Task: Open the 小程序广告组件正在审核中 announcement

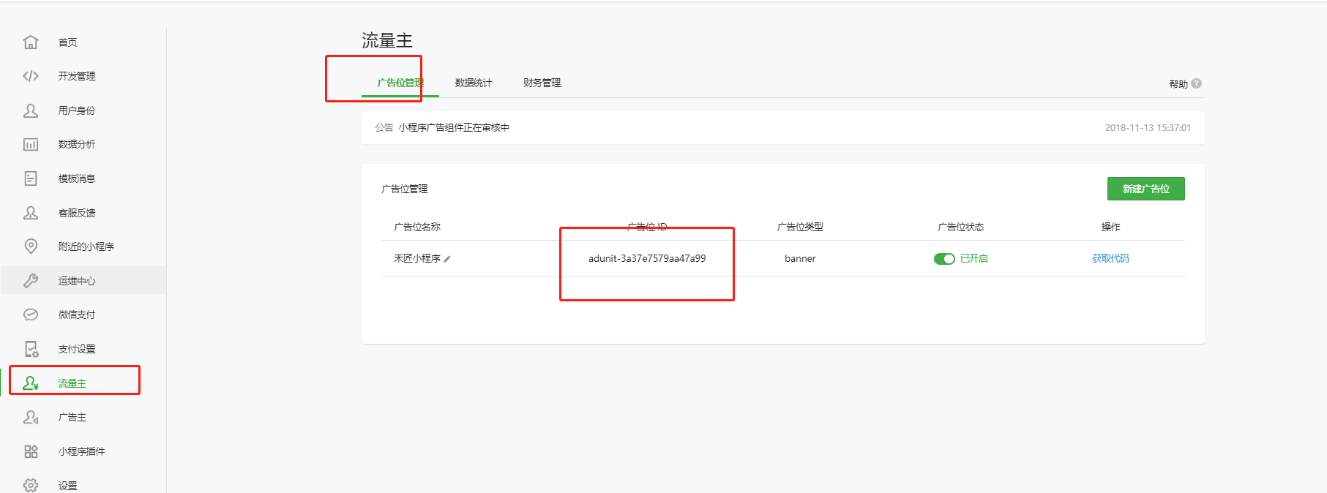Action: click(x=454, y=128)
